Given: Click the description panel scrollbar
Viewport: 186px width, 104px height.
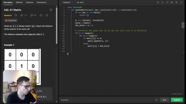Looking at the screenshot, I should coord(57,26).
